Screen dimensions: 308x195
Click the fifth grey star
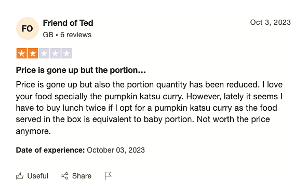66,53
